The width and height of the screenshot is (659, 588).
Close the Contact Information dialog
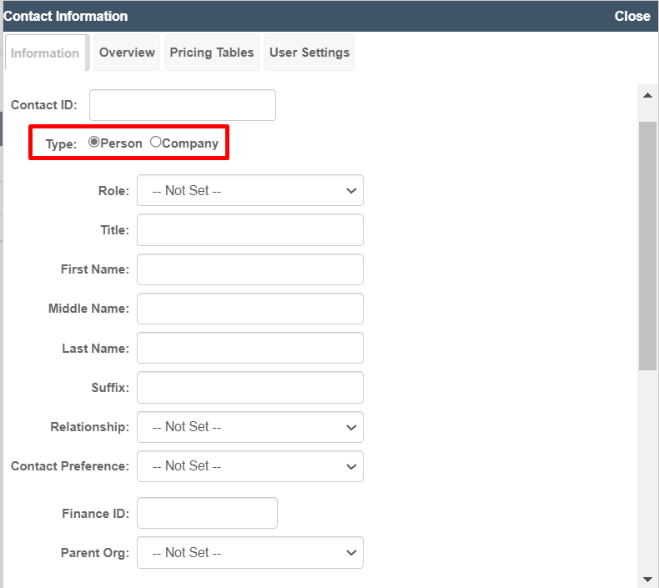click(632, 16)
